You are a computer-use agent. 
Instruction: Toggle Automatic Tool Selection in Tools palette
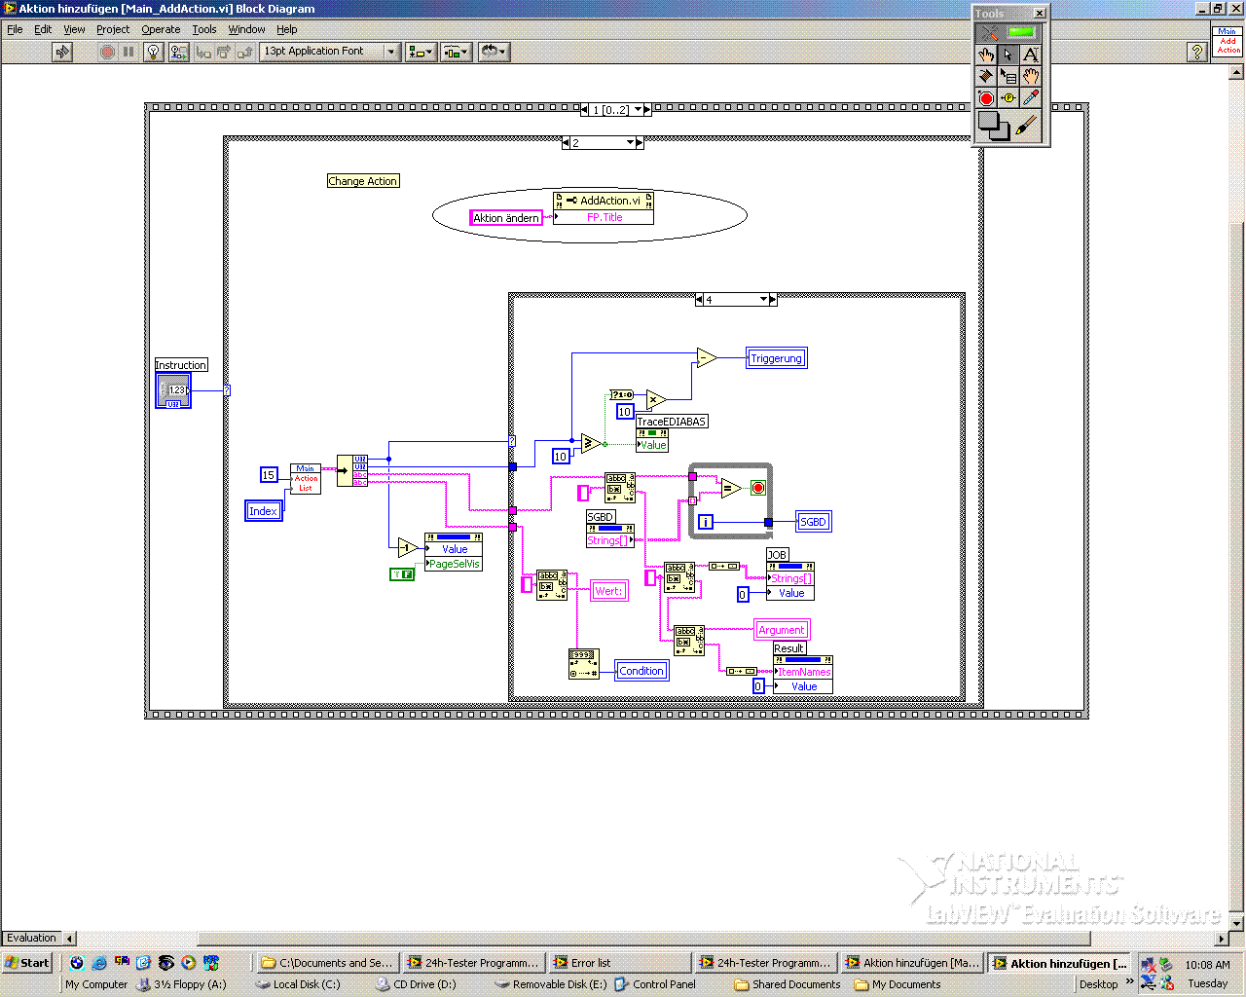(1008, 32)
